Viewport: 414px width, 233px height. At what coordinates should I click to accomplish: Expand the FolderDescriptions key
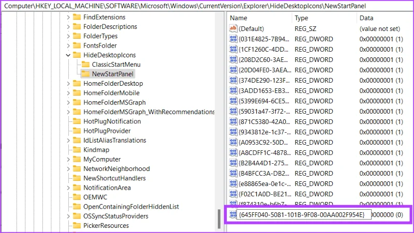68,27
